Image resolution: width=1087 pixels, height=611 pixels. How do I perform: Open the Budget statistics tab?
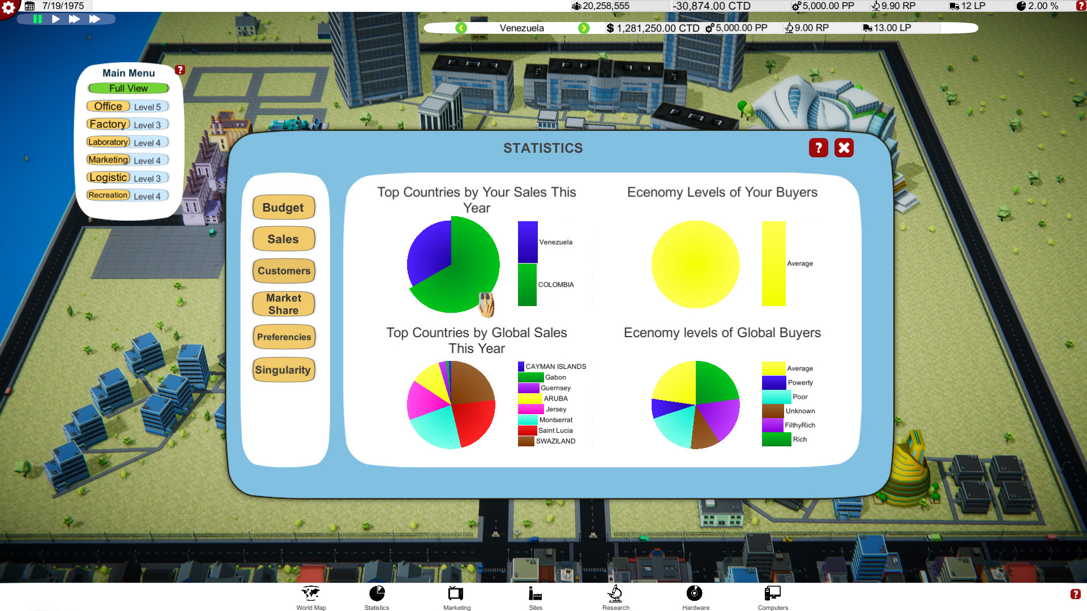coord(283,207)
